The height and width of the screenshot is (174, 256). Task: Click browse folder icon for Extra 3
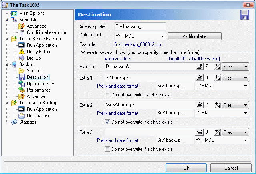click(x=199, y=132)
